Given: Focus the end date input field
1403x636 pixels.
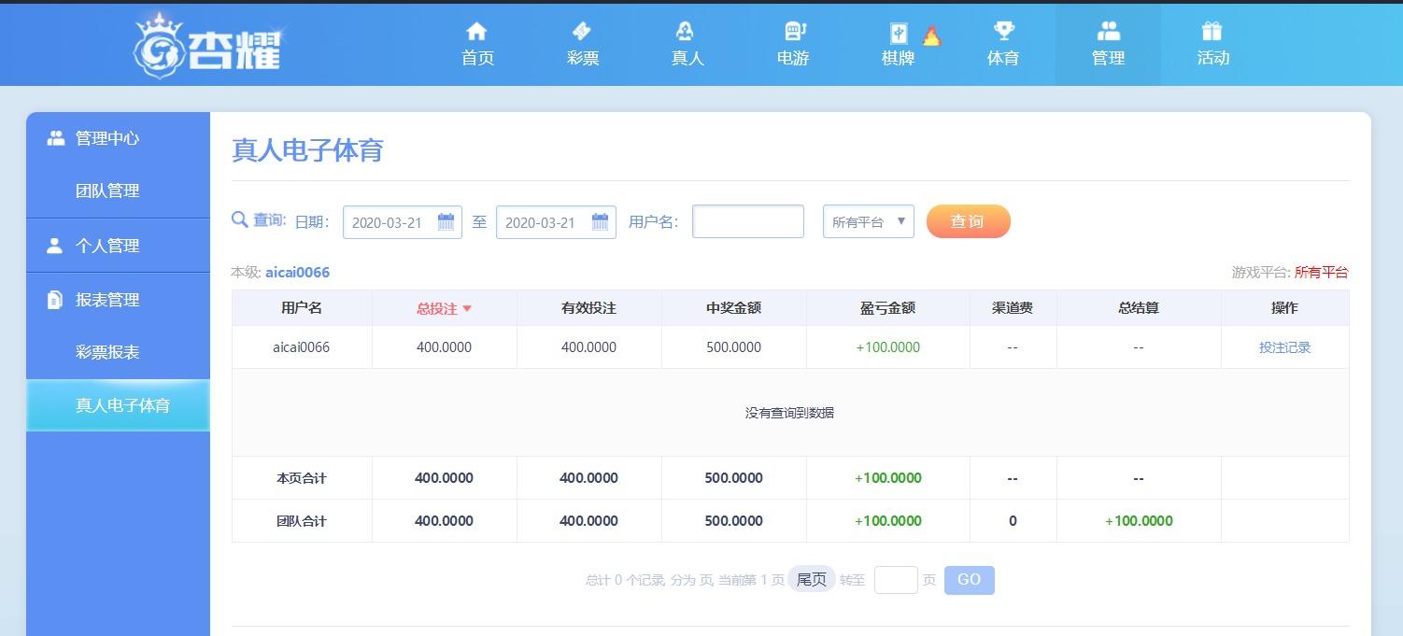Looking at the screenshot, I should pyautogui.click(x=556, y=222).
